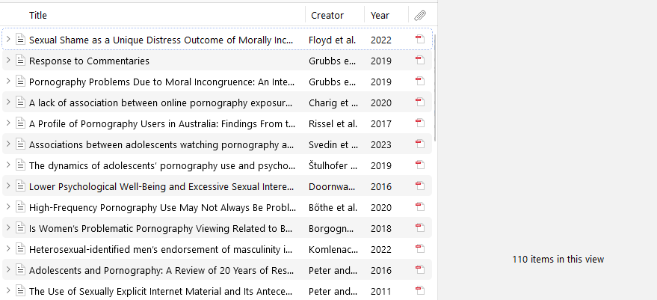The image size is (657, 300).
Task: Select 'A lack of association between online' title
Action: (161, 102)
